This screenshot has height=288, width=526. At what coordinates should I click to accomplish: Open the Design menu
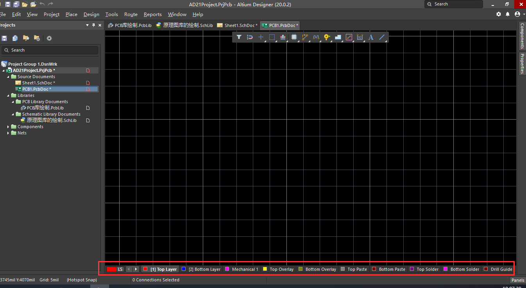coord(91,14)
